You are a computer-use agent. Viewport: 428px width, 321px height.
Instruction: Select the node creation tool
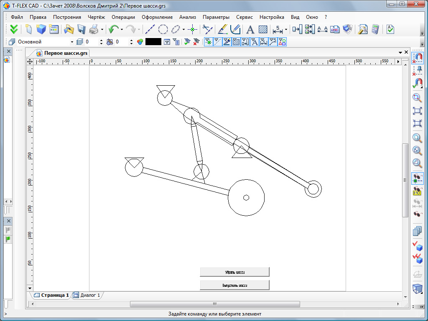tap(192, 29)
